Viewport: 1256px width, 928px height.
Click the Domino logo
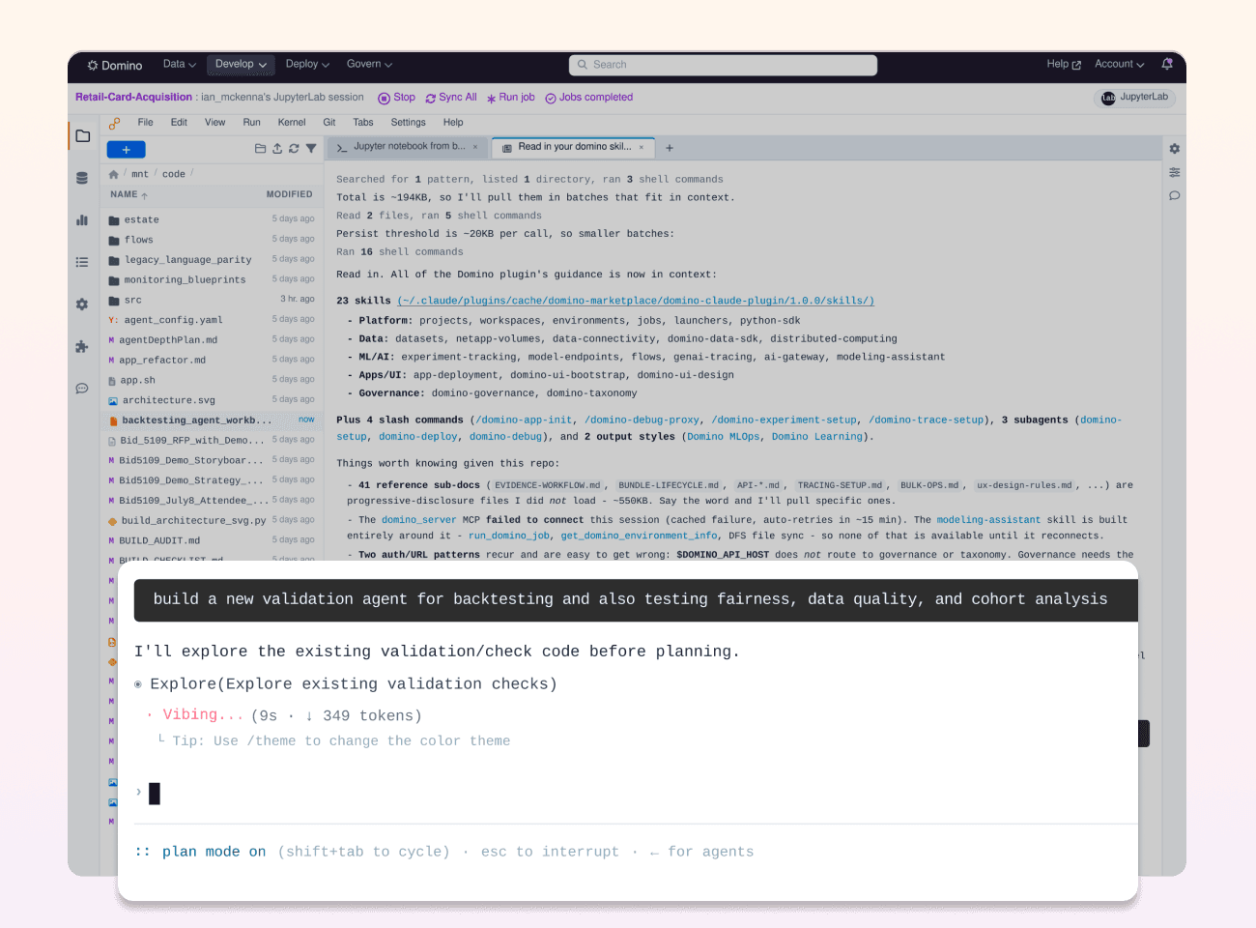114,65
